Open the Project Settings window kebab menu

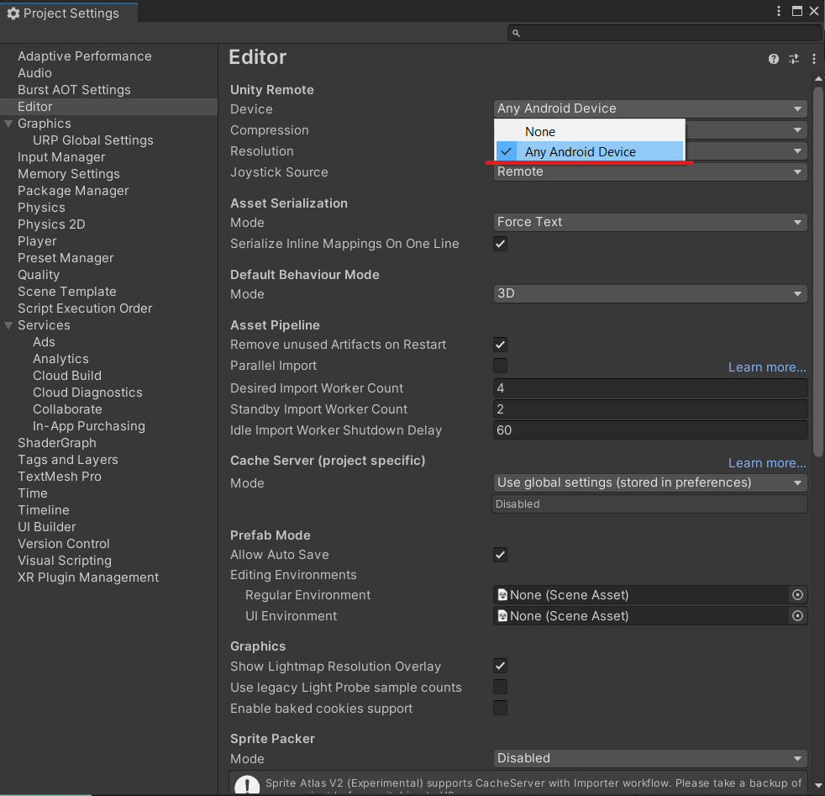click(x=779, y=11)
